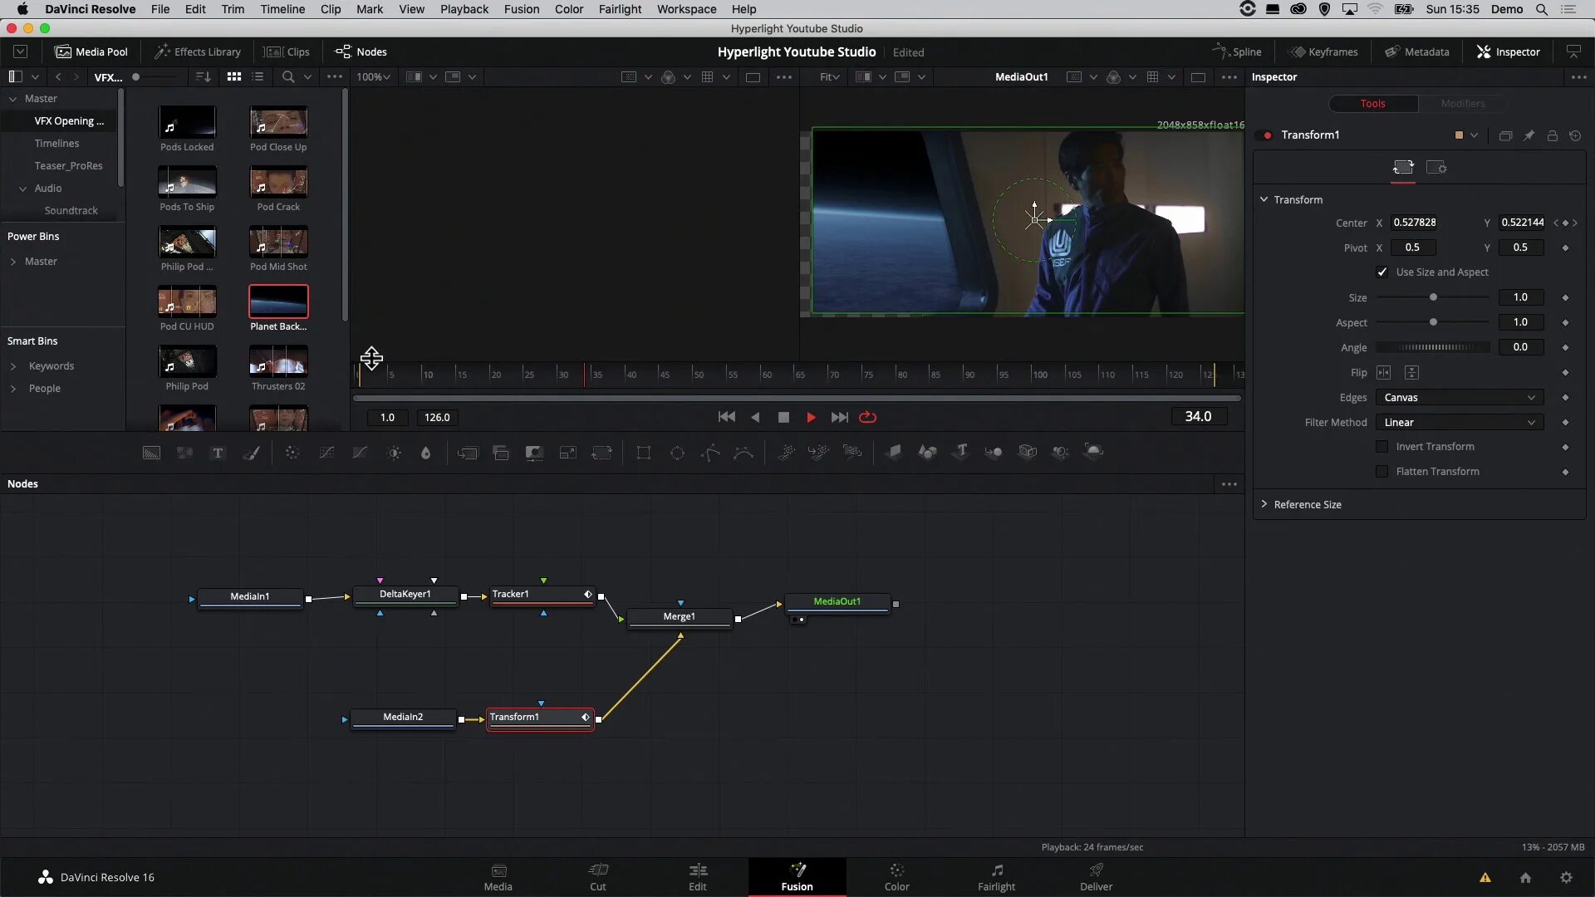The height and width of the screenshot is (897, 1595).
Task: Select the Rectangle mask tool
Action: 644,453
